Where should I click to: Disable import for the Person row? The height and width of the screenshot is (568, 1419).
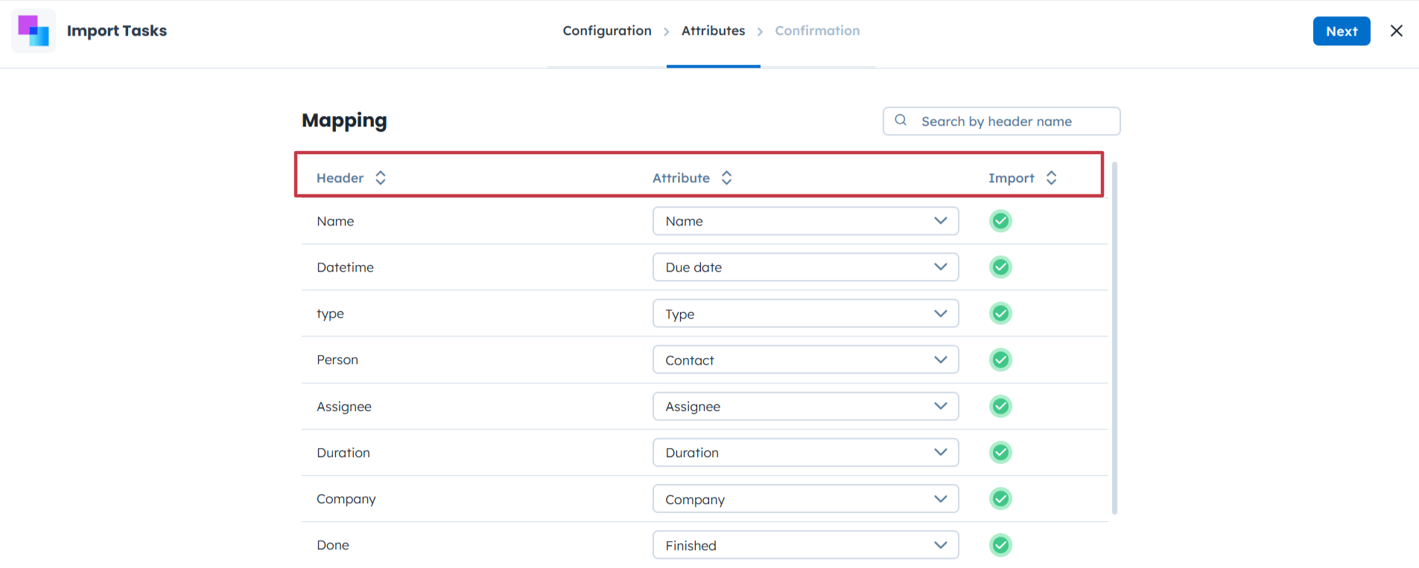[1000, 360]
